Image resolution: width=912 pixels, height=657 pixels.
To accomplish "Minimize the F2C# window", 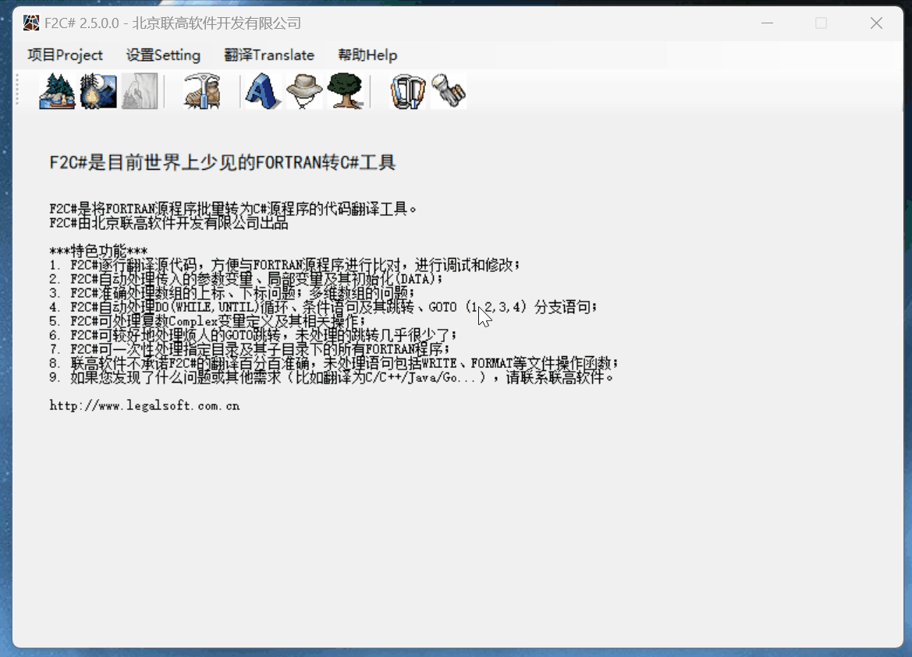I will pyautogui.click(x=767, y=23).
